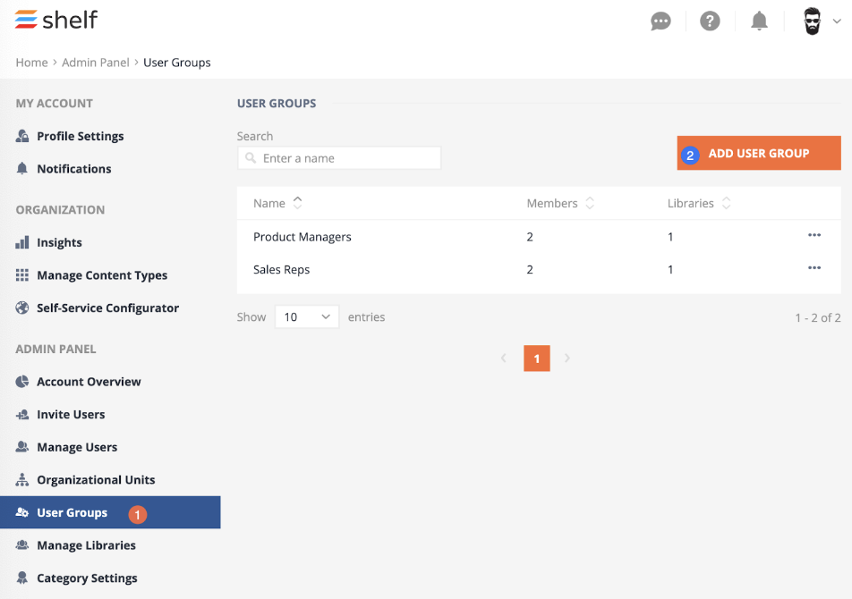Open Account Overview
This screenshot has width=852, height=599.
point(89,382)
